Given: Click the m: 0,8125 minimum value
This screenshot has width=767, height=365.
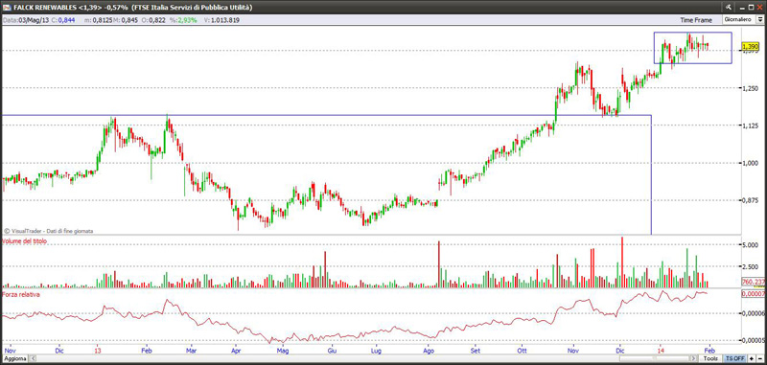Looking at the screenshot, I should tap(98, 20).
